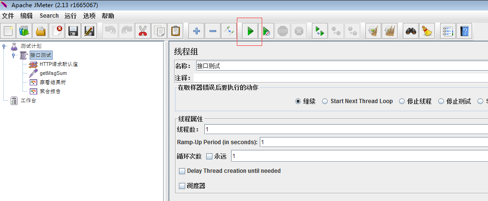This screenshot has height=201, width=488.
Task: Select the 停止线程 radio button
Action: pyautogui.click(x=402, y=101)
